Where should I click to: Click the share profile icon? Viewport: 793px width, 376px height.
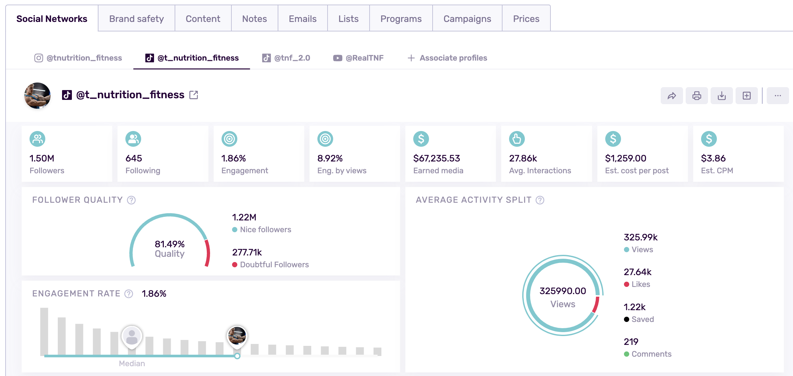pos(672,95)
